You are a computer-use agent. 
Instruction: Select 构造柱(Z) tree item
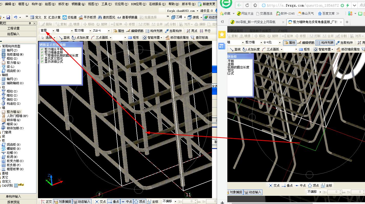point(11,104)
